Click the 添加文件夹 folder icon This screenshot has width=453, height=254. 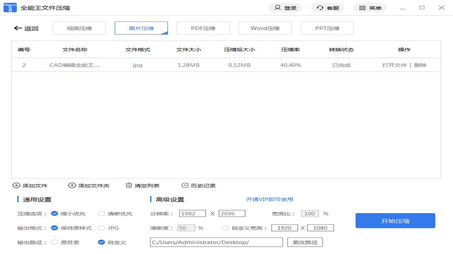point(72,185)
